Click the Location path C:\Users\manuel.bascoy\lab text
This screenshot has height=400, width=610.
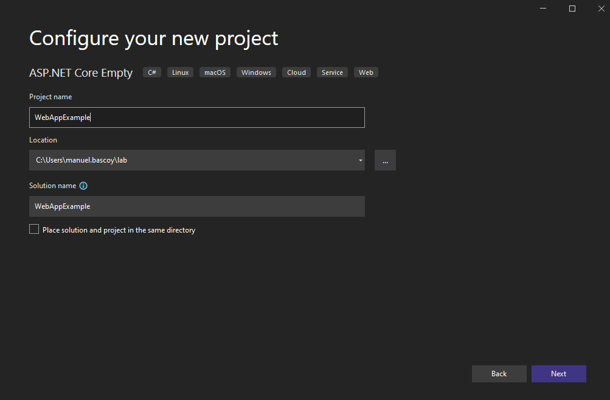81,161
